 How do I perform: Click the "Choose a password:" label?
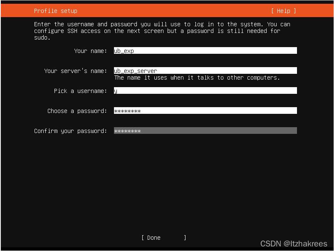(x=77, y=111)
